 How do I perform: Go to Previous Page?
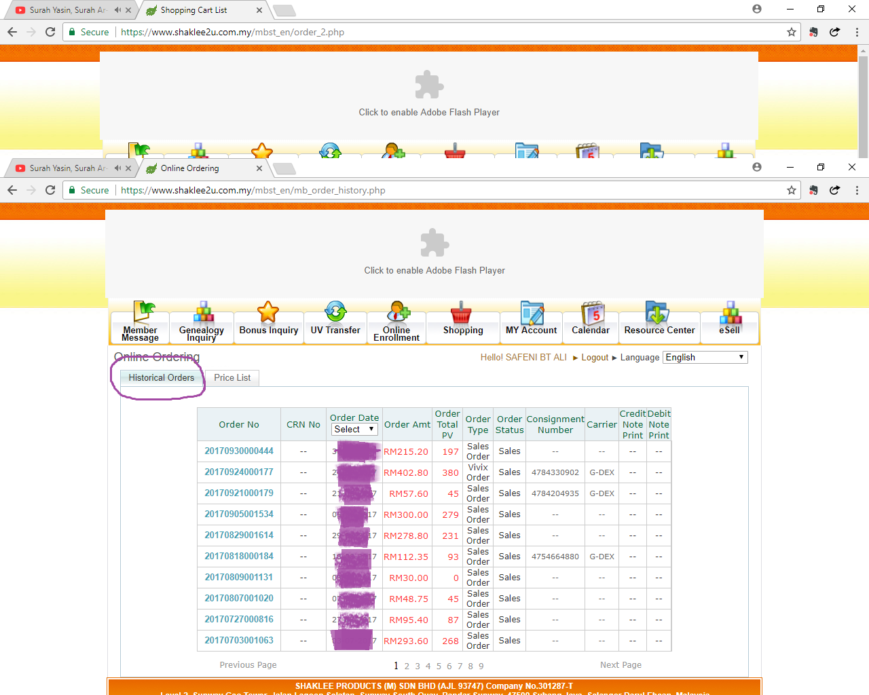coord(248,665)
